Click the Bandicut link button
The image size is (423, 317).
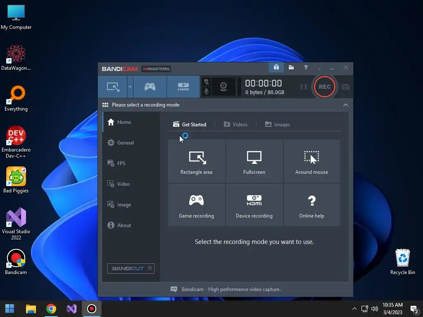pos(131,268)
